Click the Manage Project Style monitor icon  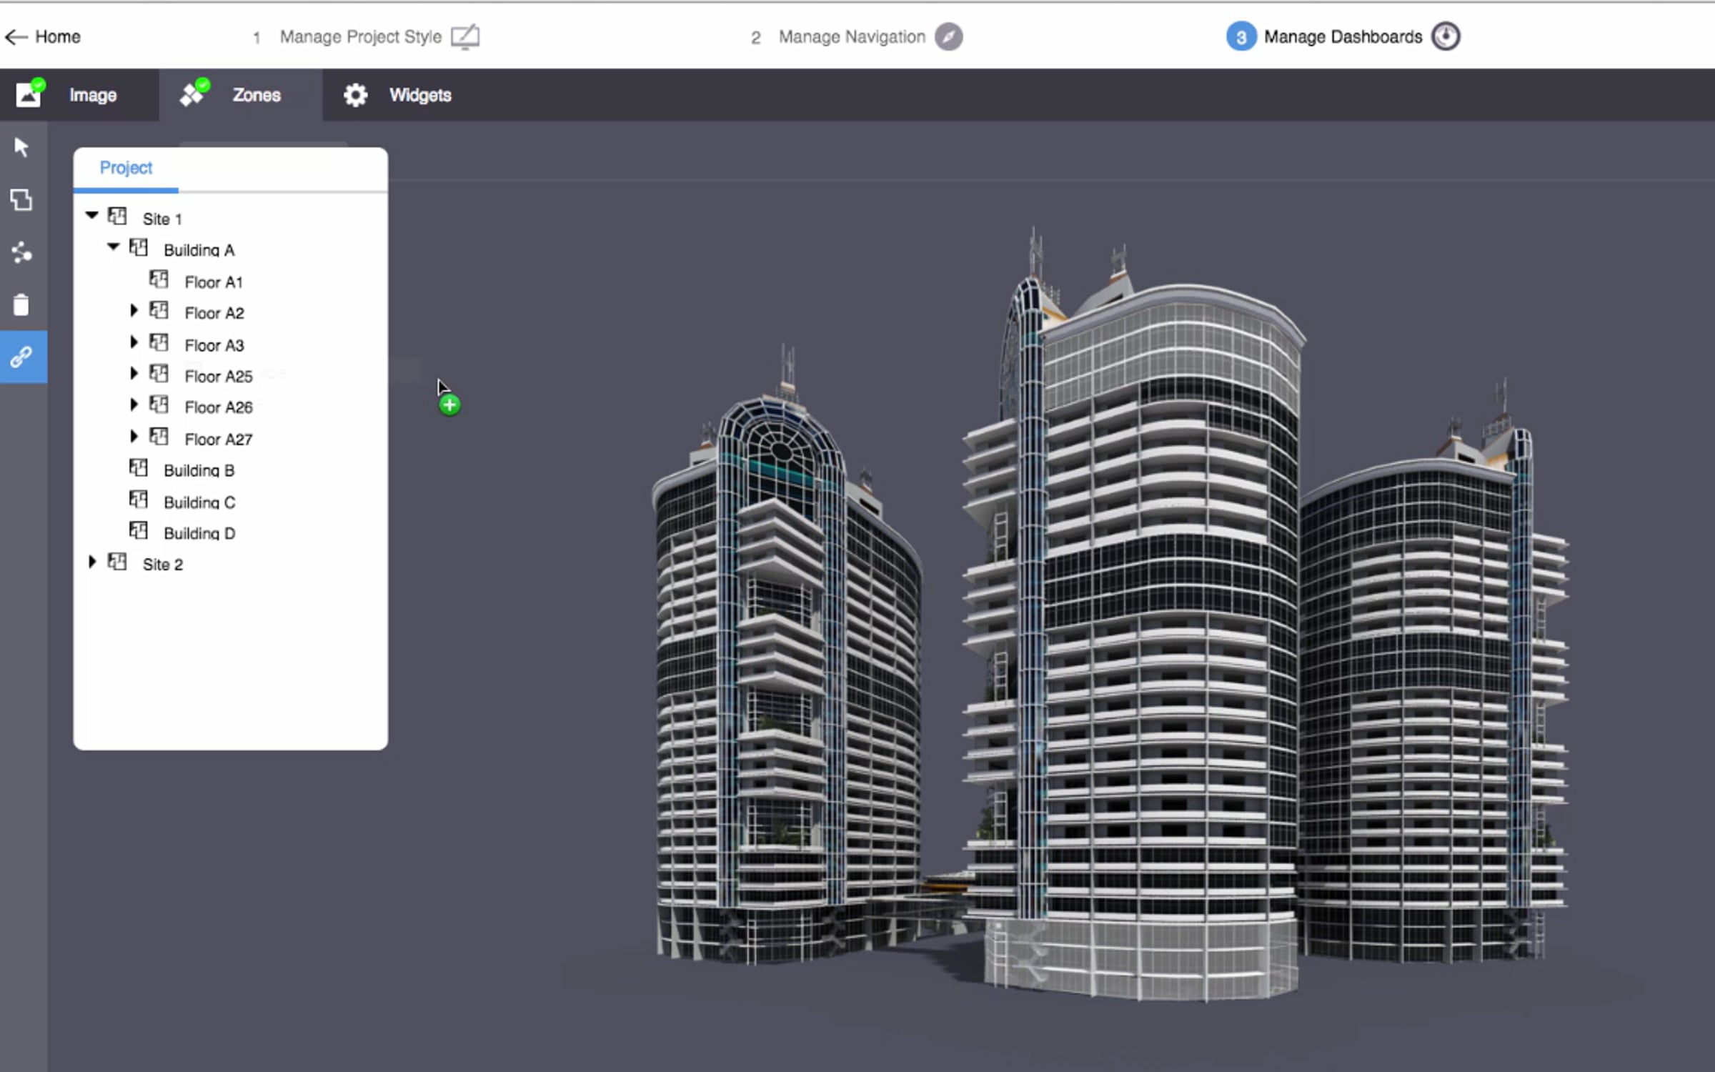tap(465, 36)
